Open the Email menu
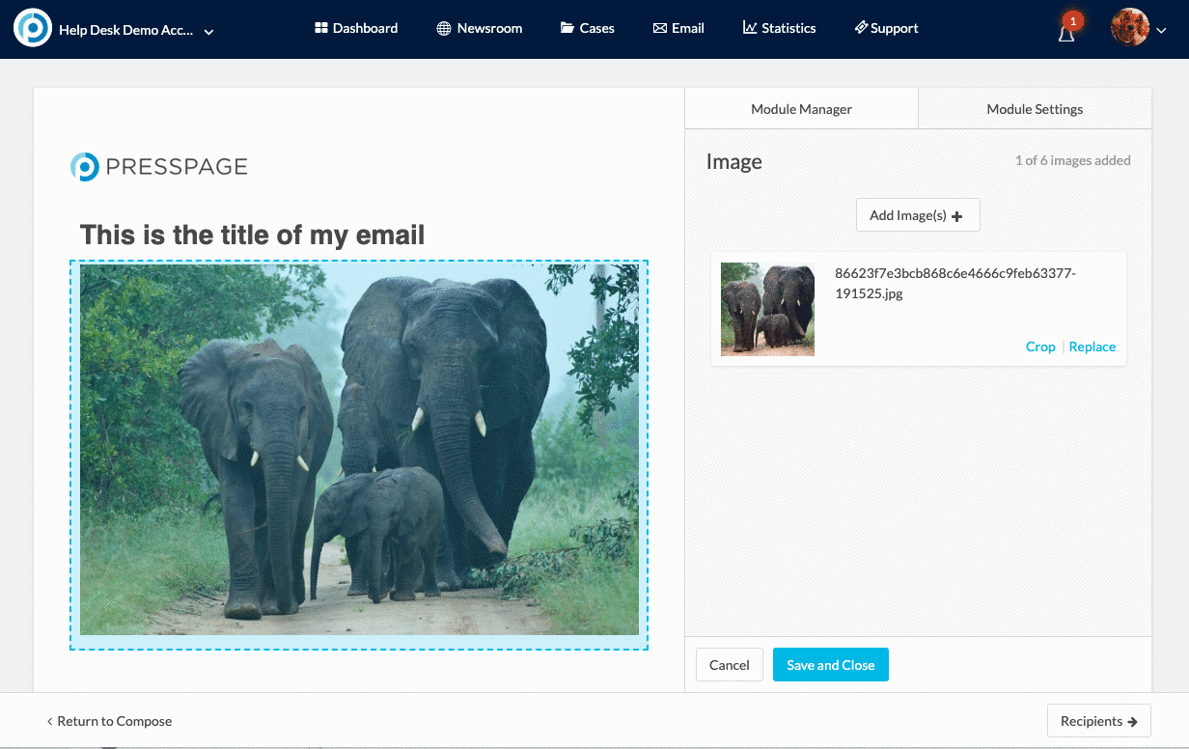Screen dimensions: 1189x749 (678, 28)
